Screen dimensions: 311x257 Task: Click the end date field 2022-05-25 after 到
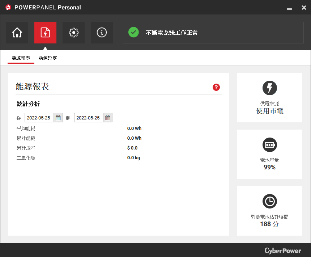click(89, 118)
